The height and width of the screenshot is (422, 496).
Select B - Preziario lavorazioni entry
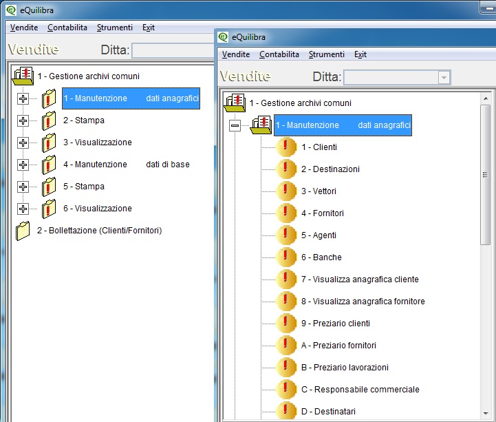coord(345,367)
